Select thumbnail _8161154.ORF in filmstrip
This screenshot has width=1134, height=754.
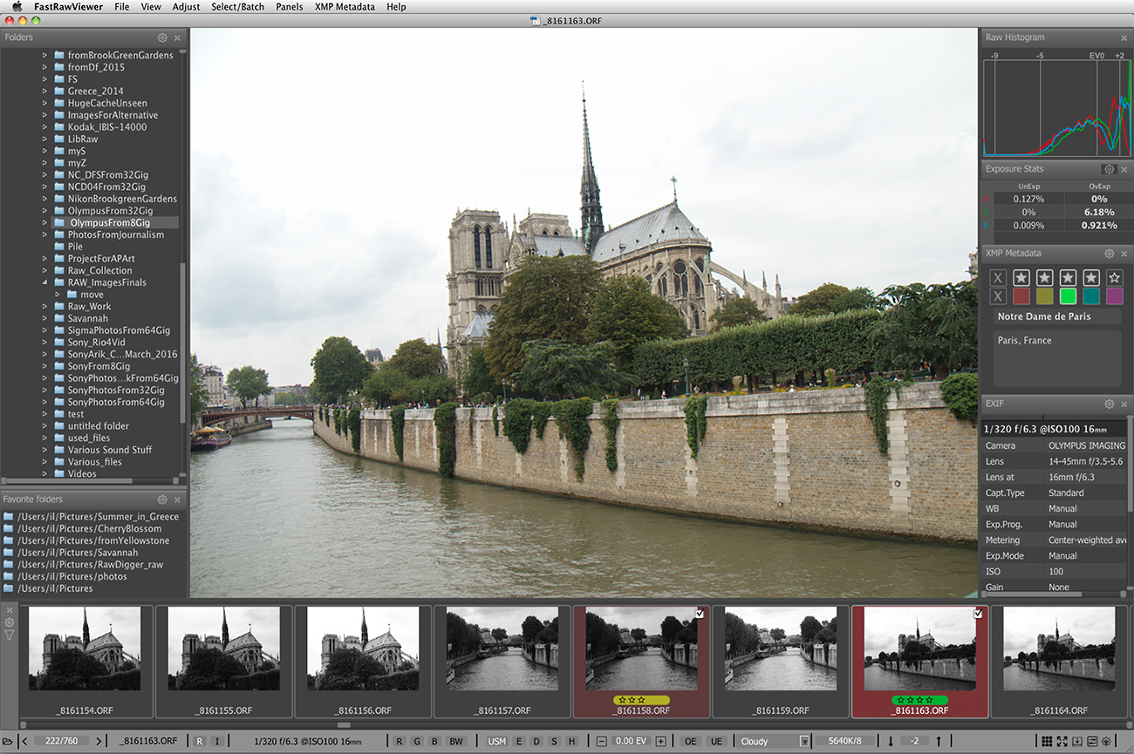coord(85,661)
